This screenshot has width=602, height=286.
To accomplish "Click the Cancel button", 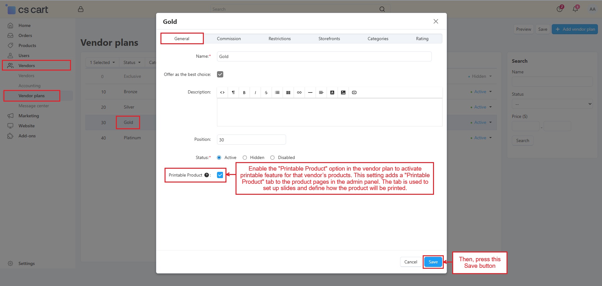I will (410, 262).
